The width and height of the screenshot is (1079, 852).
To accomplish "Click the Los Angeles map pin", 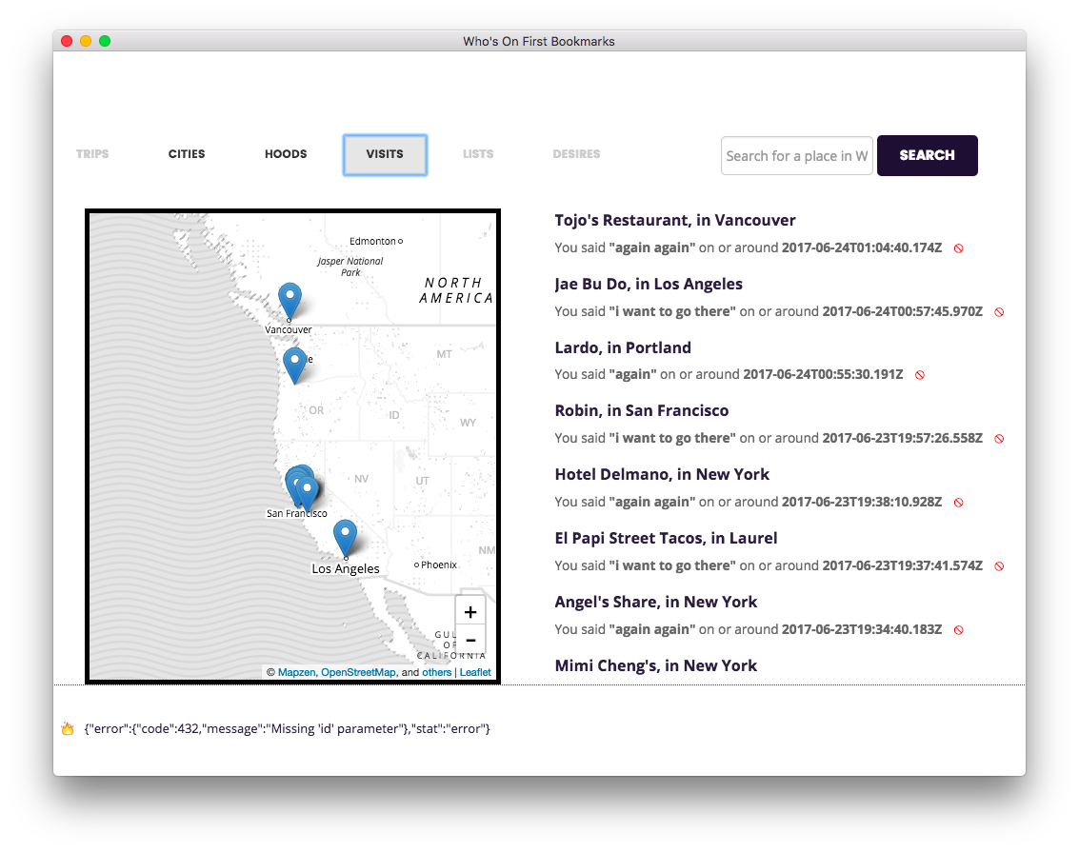I will tap(345, 537).
